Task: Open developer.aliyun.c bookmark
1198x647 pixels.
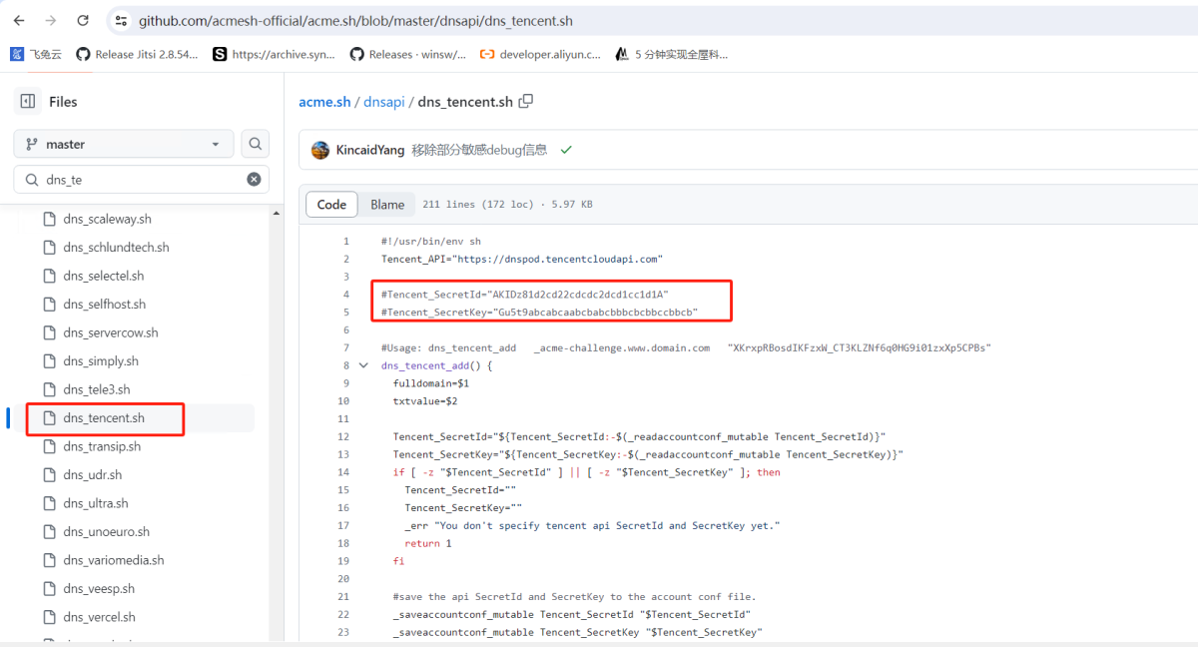Action: click(541, 55)
